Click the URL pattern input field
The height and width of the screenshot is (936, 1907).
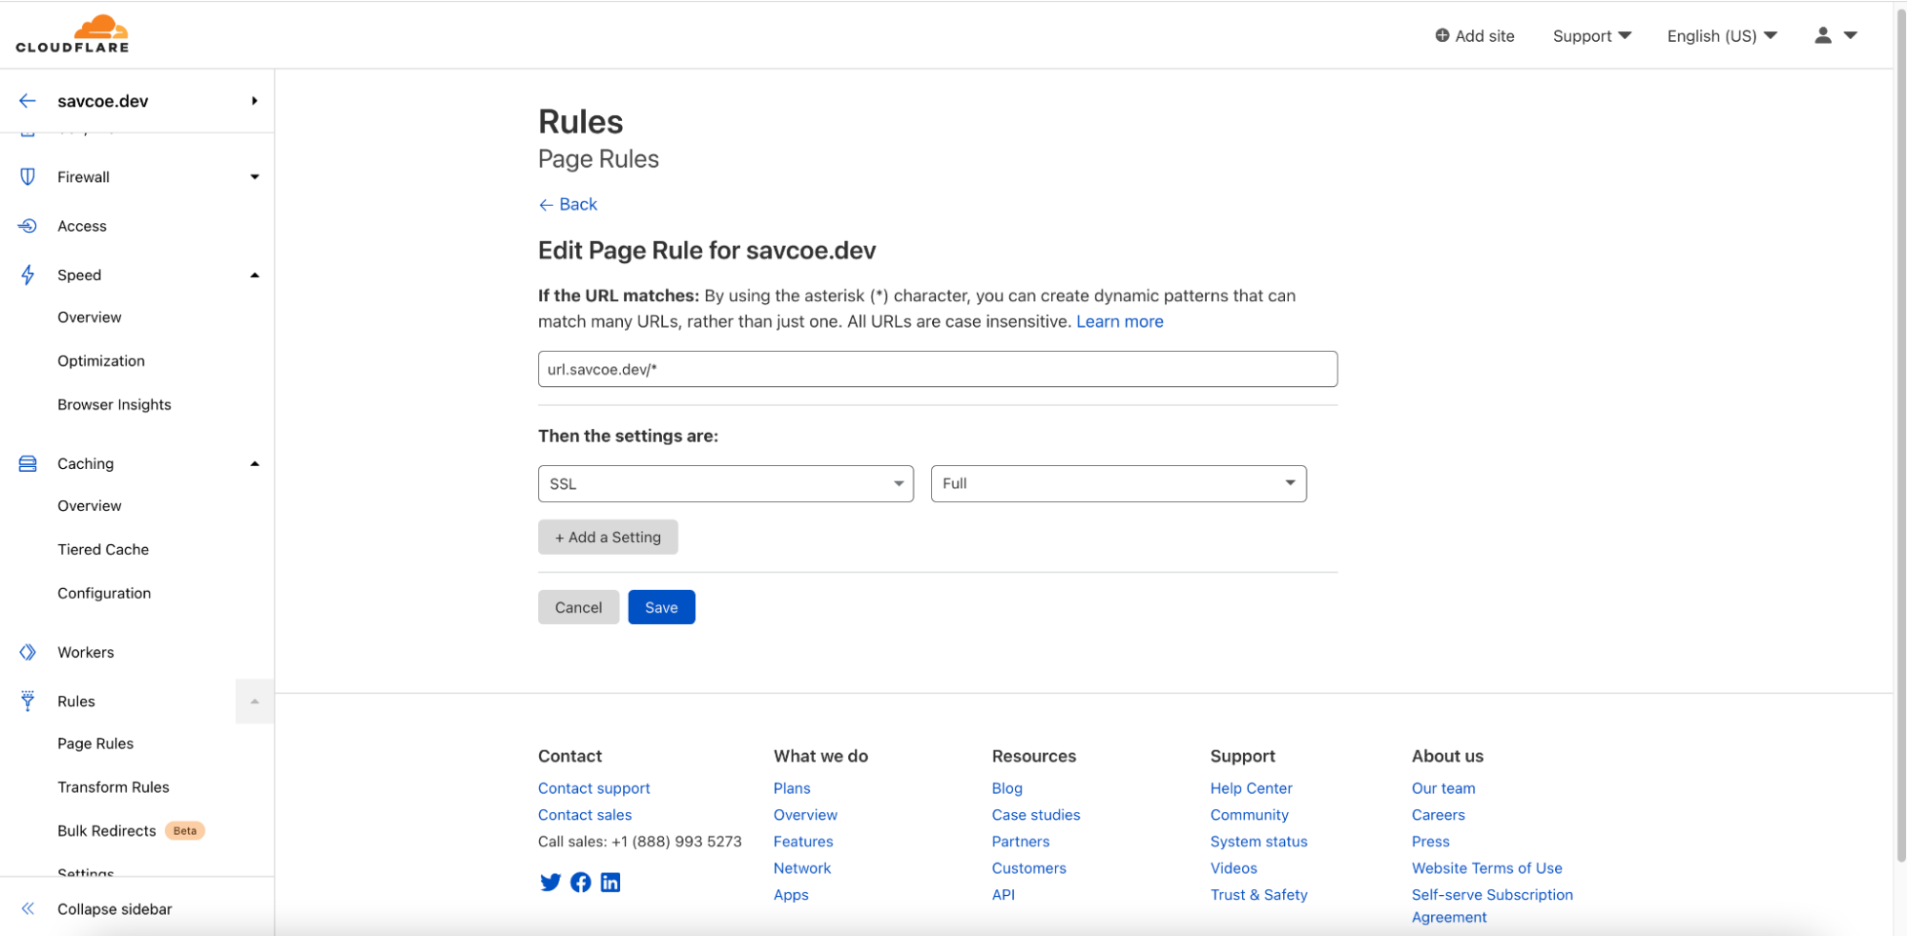click(x=937, y=370)
